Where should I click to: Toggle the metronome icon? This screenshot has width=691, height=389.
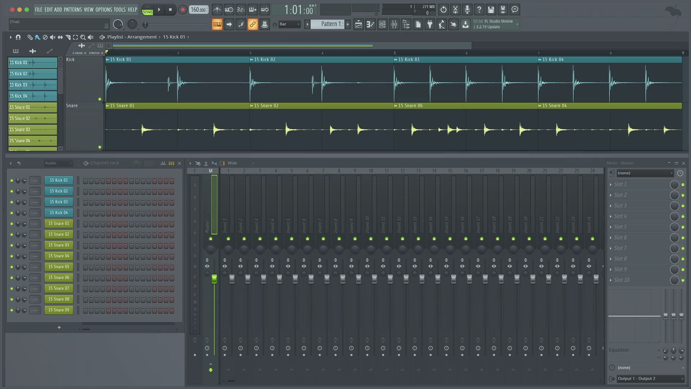[217, 10]
